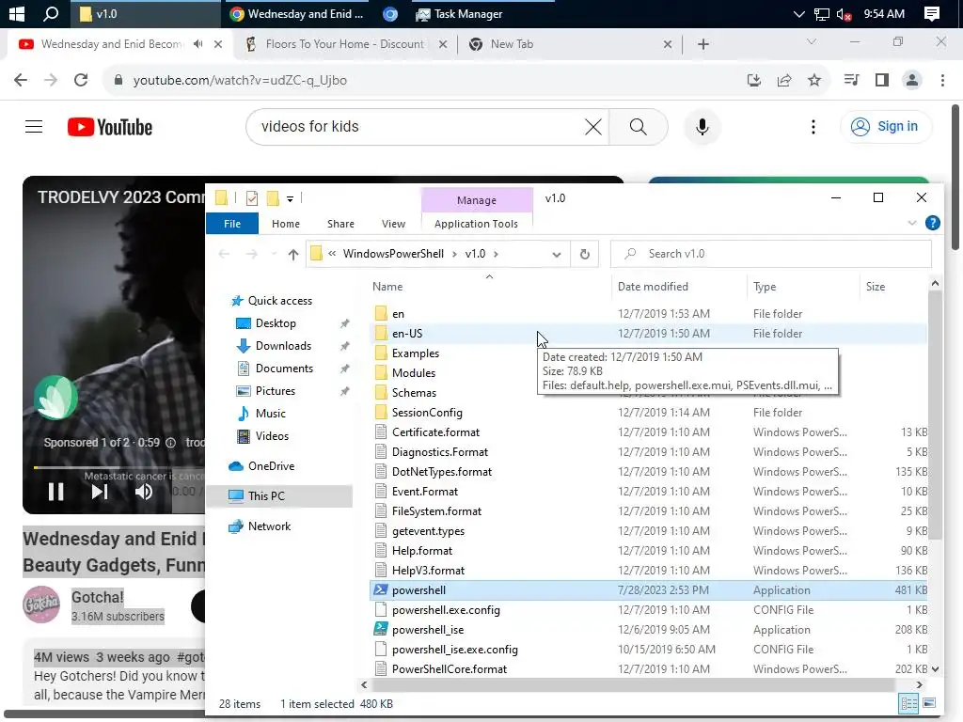Open YouTube settings three-dot menu
The height and width of the screenshot is (722, 963).
813,127
